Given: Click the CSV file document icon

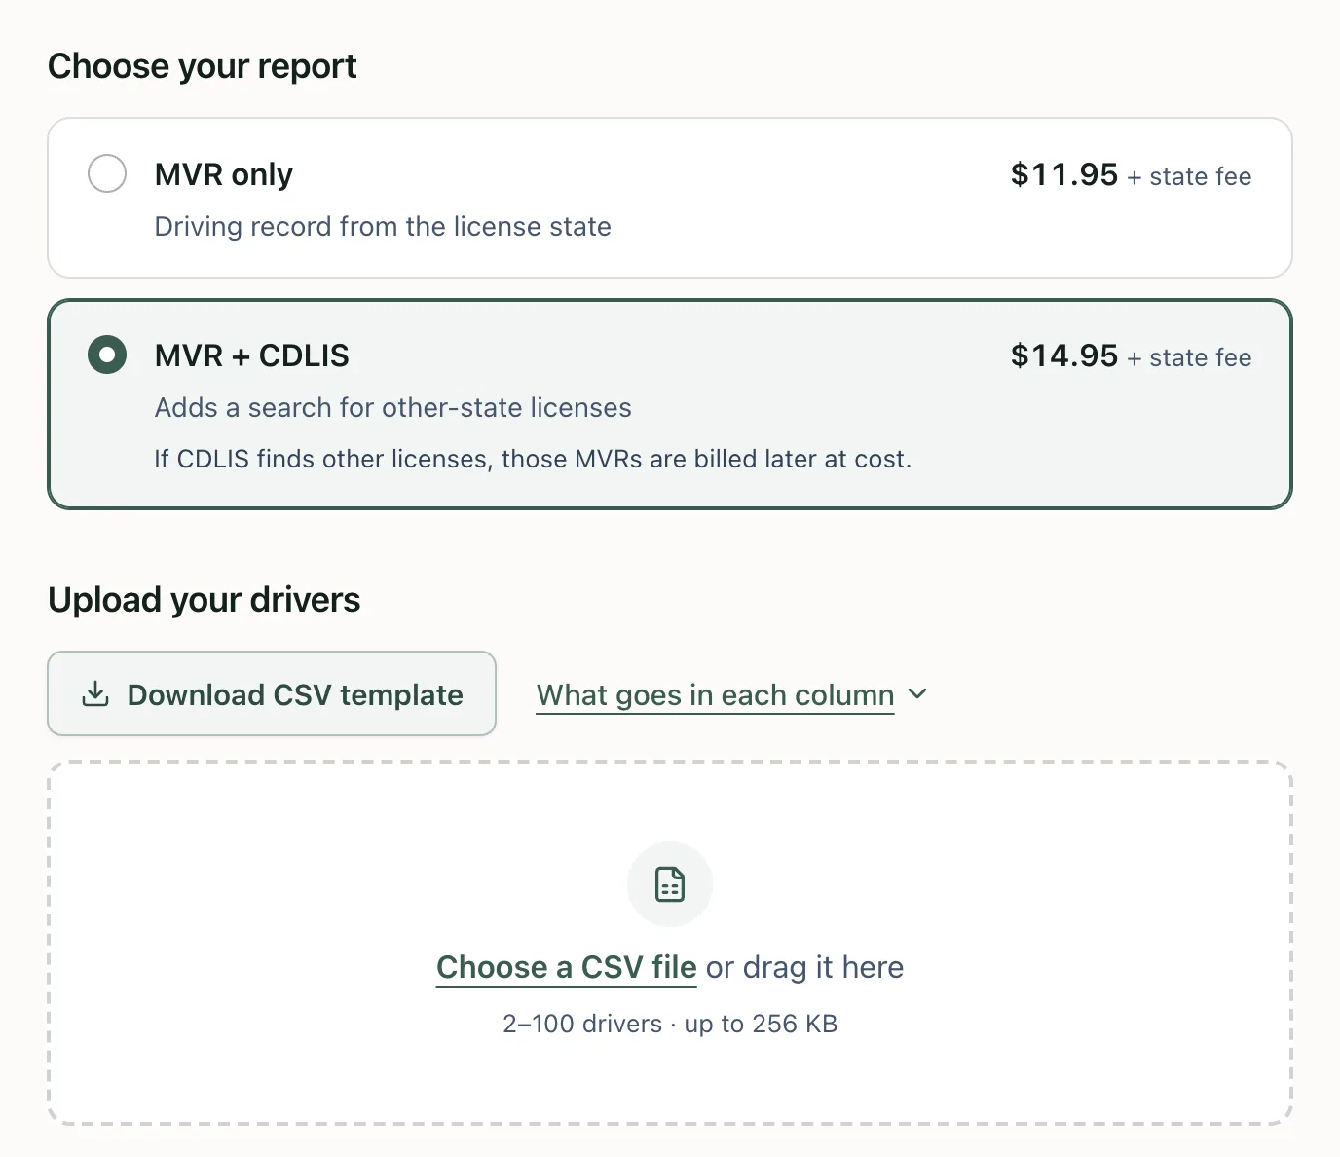Looking at the screenshot, I should click(670, 884).
